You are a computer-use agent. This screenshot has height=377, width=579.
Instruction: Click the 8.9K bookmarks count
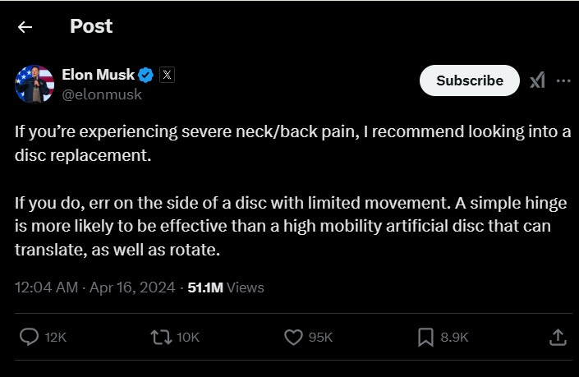tap(454, 338)
